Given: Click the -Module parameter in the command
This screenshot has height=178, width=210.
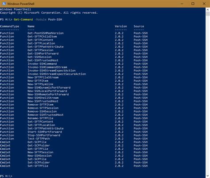Looking at the screenshot, I should tap(40, 19).
